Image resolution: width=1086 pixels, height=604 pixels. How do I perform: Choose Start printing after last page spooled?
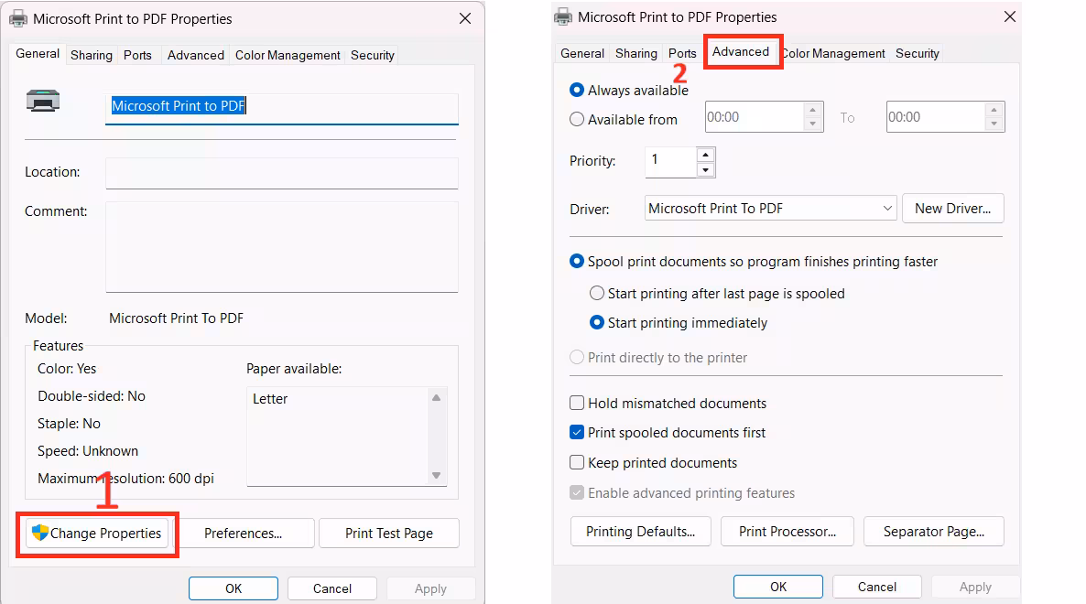[x=596, y=294]
